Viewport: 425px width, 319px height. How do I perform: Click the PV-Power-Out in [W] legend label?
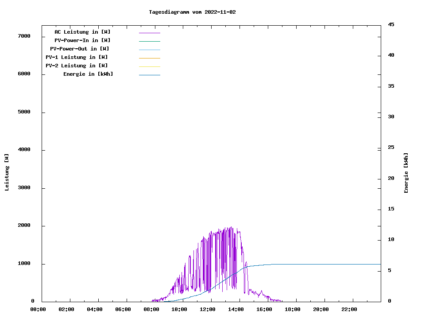point(79,49)
